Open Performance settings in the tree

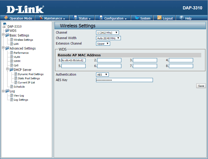pos(21,53)
